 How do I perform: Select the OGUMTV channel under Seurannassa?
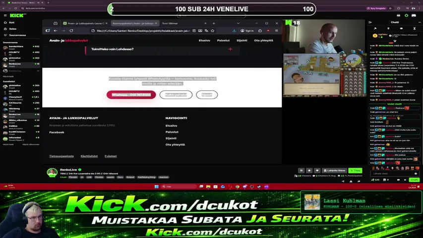21,53
